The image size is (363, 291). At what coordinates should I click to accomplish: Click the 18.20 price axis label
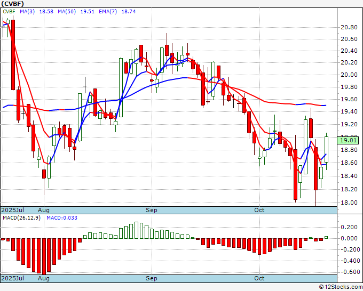pos(349,189)
